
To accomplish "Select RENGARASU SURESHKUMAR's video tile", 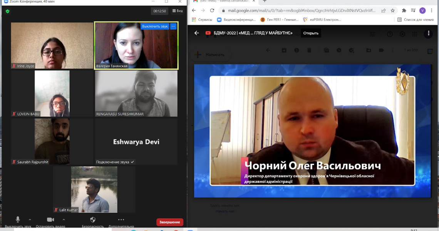I will point(136,94).
